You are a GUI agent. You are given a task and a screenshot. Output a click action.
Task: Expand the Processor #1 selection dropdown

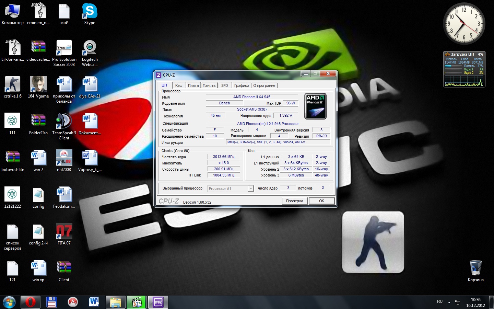(251, 188)
